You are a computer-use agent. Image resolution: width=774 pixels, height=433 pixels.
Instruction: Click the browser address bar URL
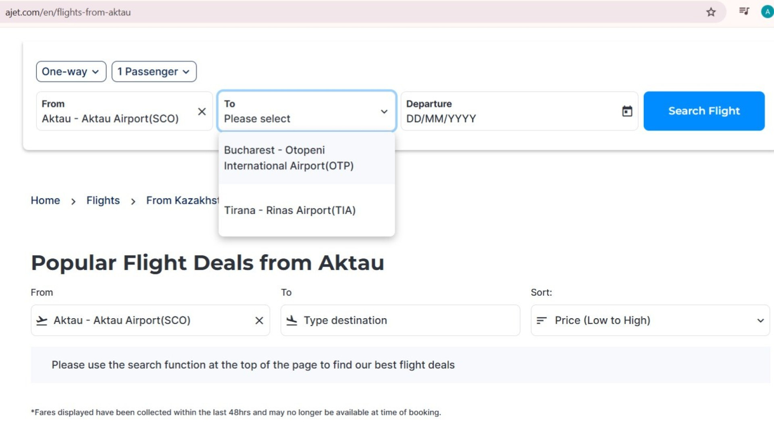click(68, 12)
